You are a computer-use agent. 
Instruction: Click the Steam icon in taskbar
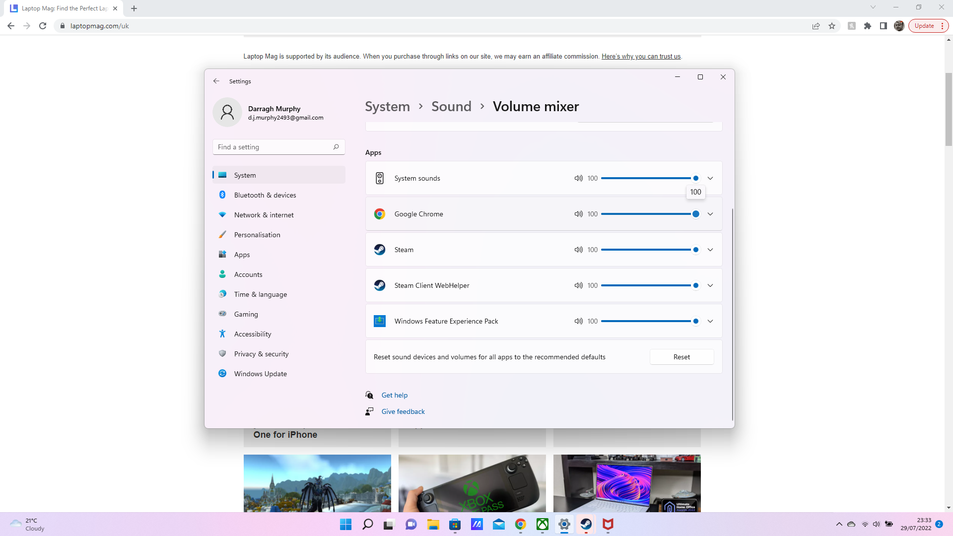pos(586,524)
